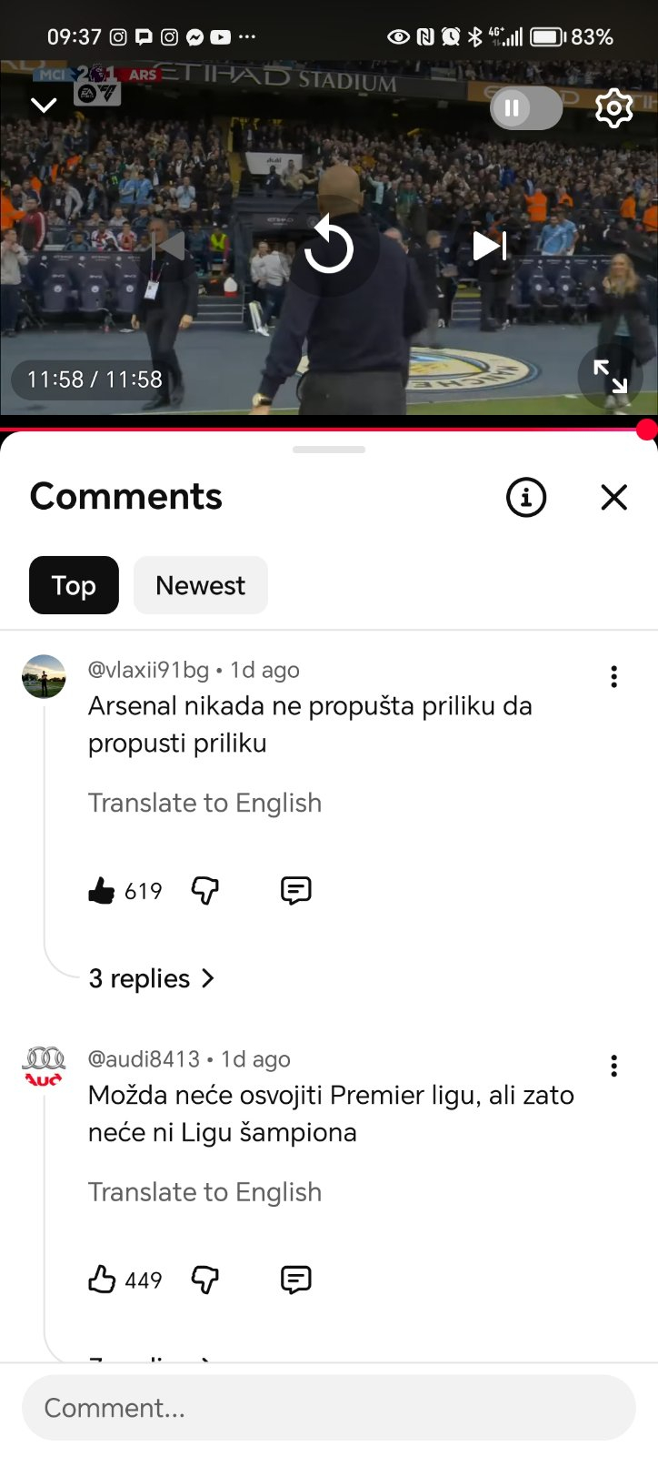The image size is (658, 1457).
Task: Switch comments sorting to Newest
Action: (x=200, y=585)
